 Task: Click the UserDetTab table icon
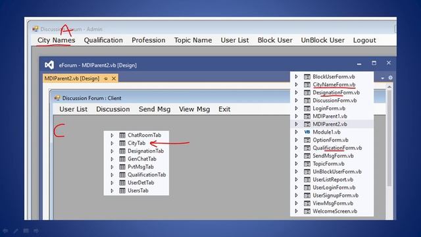click(122, 183)
